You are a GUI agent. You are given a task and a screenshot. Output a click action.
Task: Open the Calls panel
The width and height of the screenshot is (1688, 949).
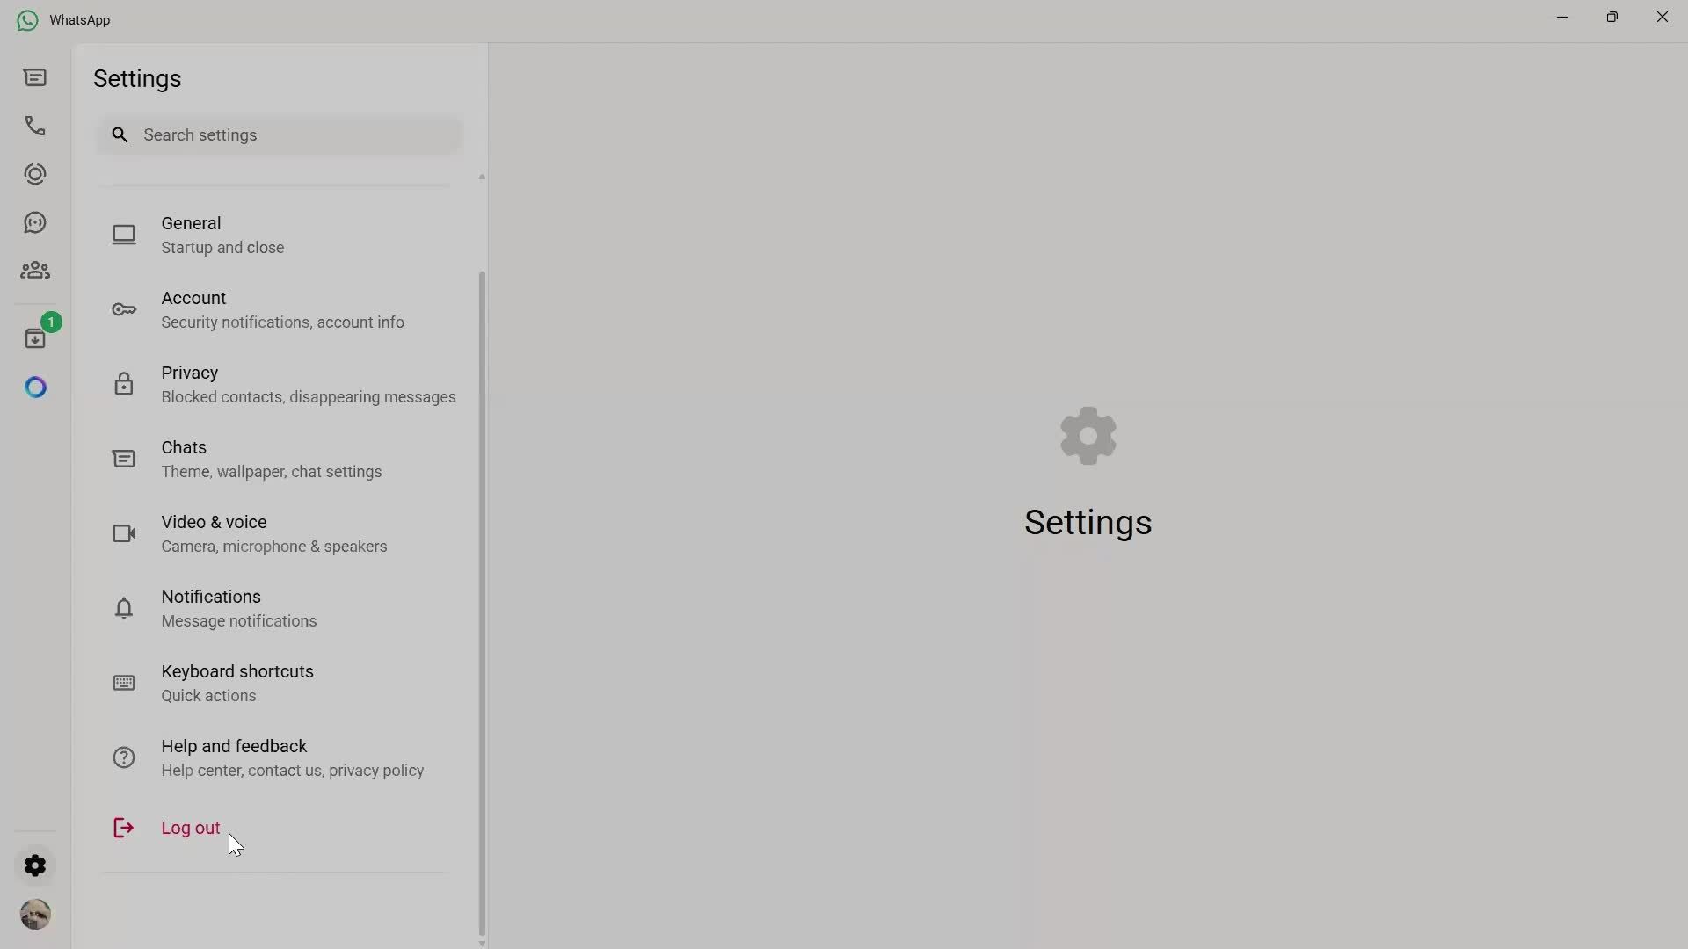pos(35,126)
